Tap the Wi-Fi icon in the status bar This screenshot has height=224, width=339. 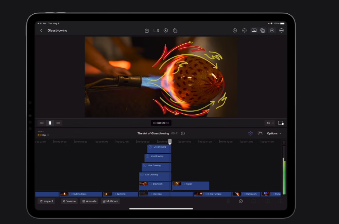point(271,24)
